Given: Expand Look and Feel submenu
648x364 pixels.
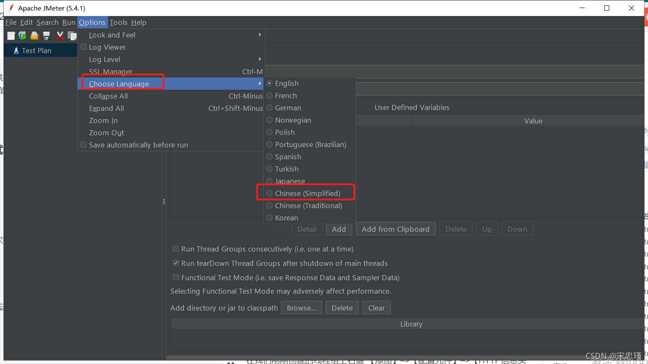Looking at the screenshot, I should click(x=171, y=35).
